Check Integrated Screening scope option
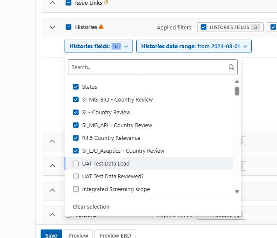The height and width of the screenshot is (238, 277). [x=76, y=189]
